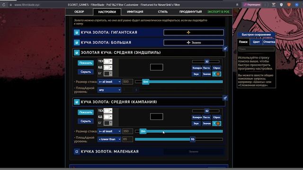Click item preview box in Кампания section
Image resolution: width=303 pixels, height=170 pixels.
[x=157, y=117]
